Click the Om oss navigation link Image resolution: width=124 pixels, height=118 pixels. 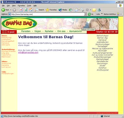pos(61,31)
